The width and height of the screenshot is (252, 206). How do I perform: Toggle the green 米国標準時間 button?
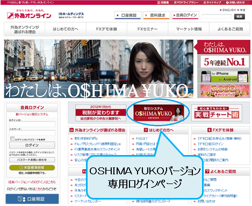(32, 167)
